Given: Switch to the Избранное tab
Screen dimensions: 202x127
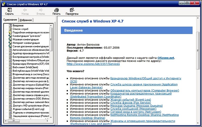Looking at the screenshot, I should point(26,20).
